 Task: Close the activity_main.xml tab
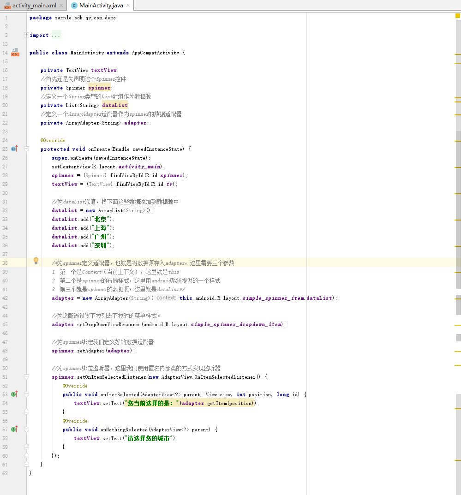[61, 6]
